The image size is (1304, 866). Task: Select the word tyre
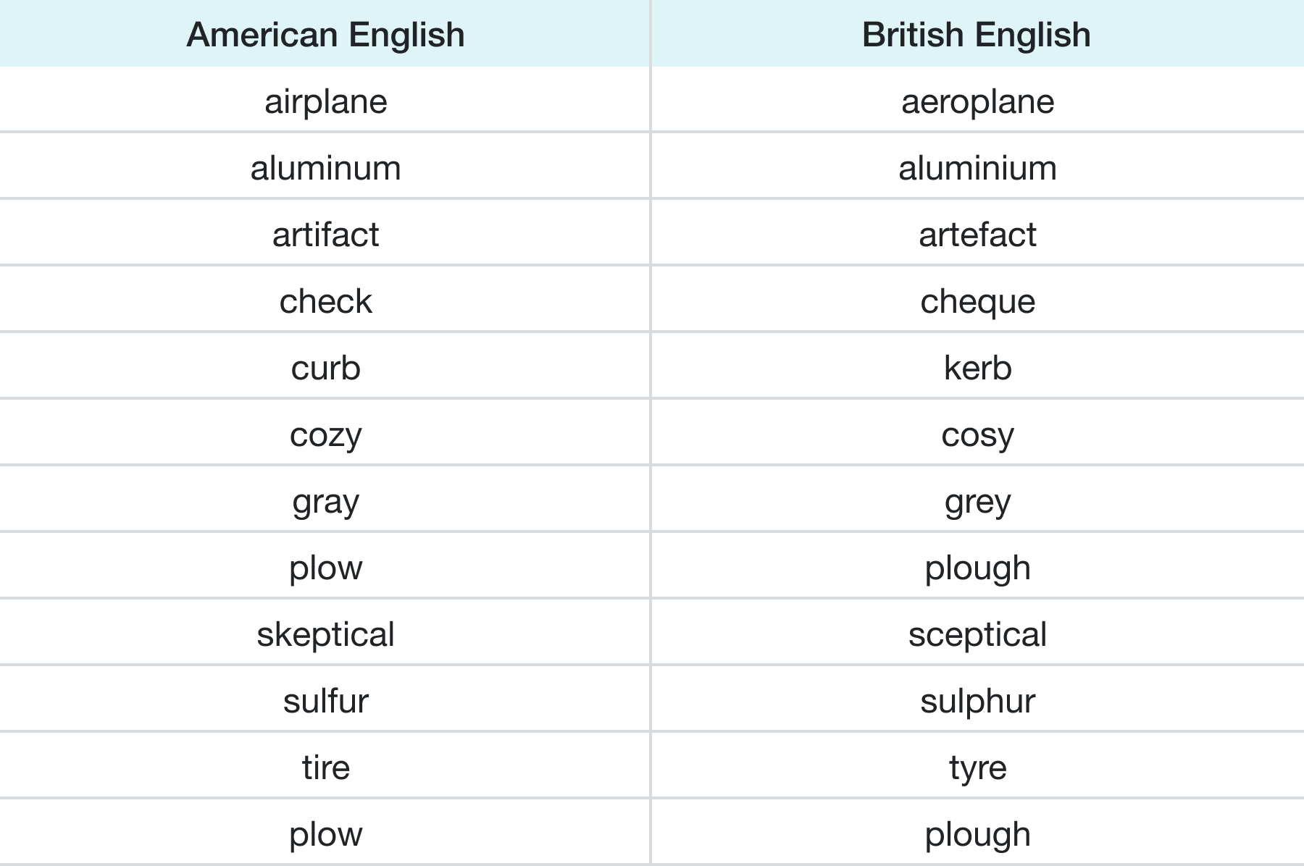coord(977,768)
